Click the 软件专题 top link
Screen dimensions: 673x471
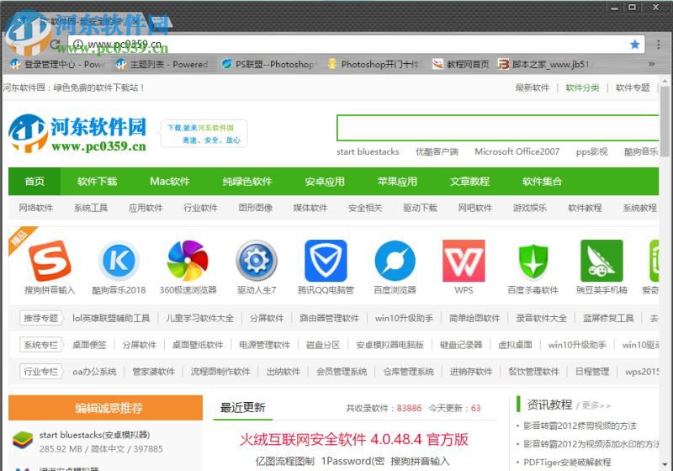tap(633, 87)
